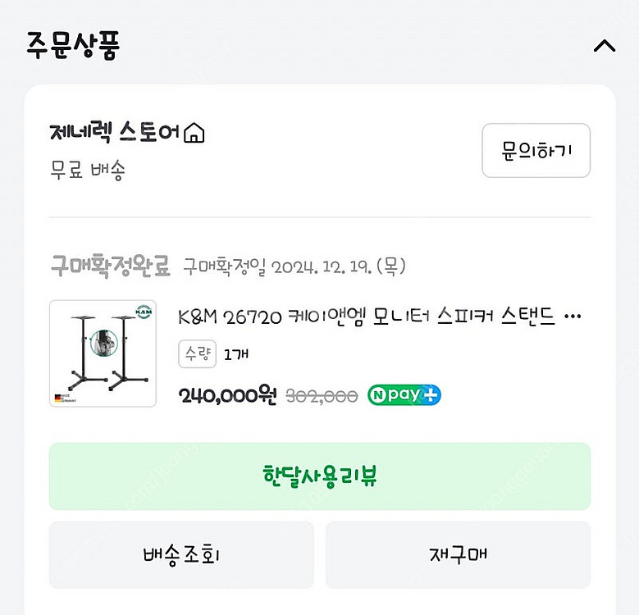The width and height of the screenshot is (639, 615).
Task: Click the 주문상품 section heading
Action: (x=73, y=45)
